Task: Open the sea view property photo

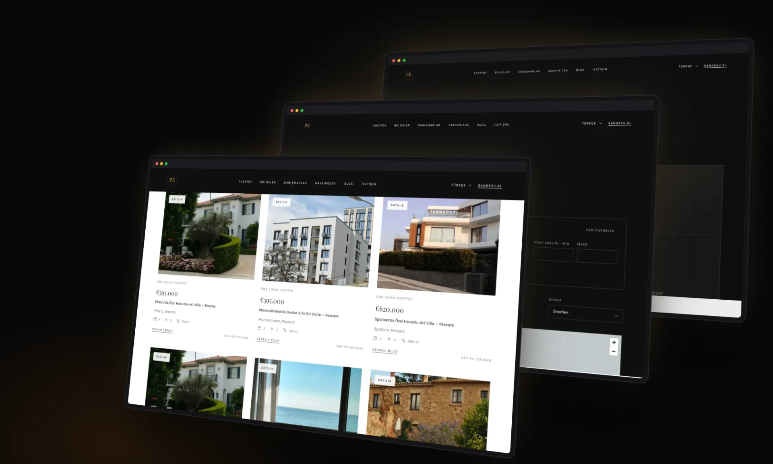Action: point(306,396)
